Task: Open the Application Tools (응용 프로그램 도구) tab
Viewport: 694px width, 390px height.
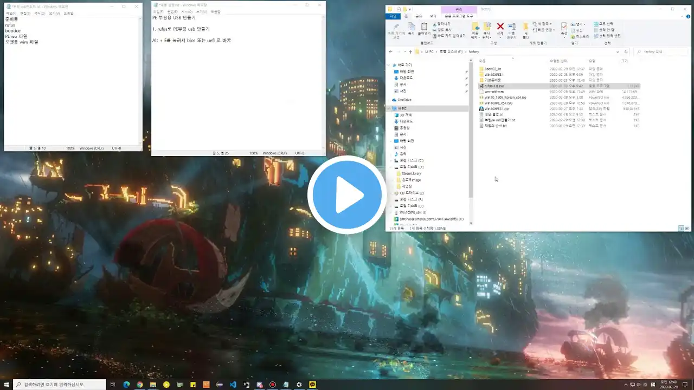Action: (x=459, y=16)
